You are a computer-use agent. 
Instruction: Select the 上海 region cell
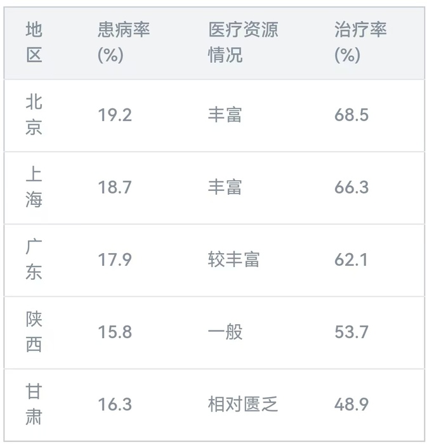click(34, 187)
